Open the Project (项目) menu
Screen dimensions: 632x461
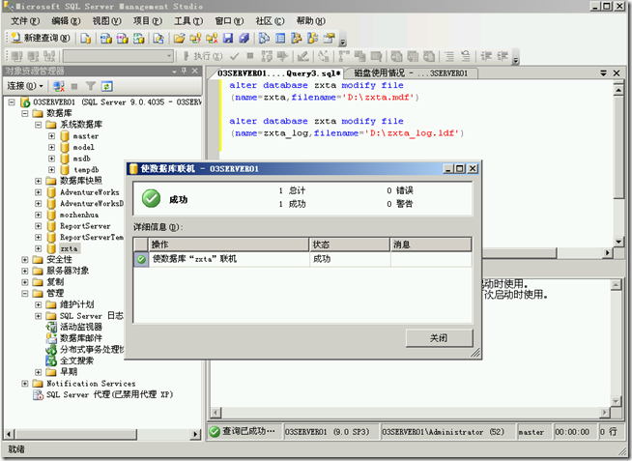pos(148,21)
